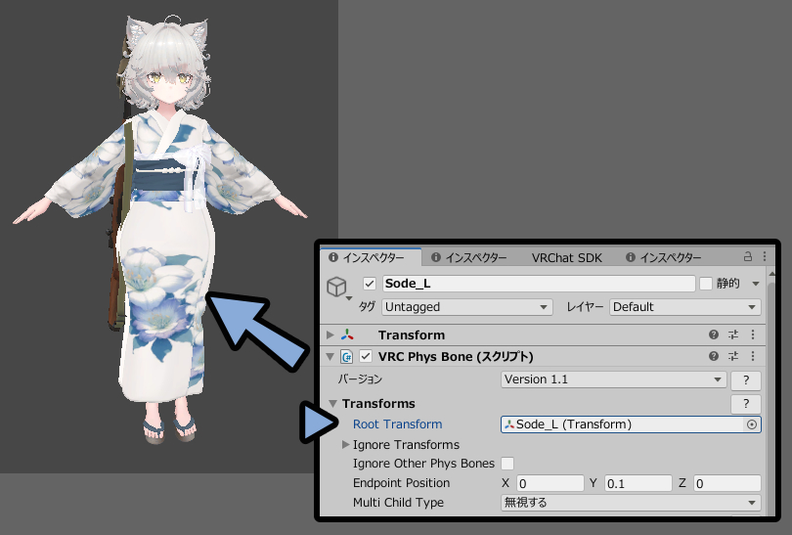Click the GameObject cube icon
The height and width of the screenshot is (535, 792).
click(336, 287)
